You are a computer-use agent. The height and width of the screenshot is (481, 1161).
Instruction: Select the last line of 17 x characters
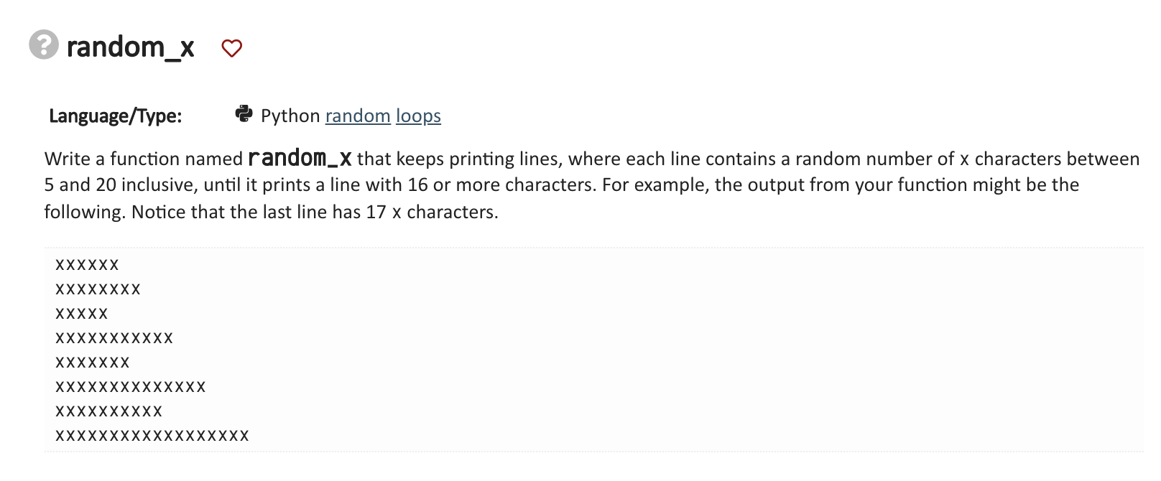152,435
